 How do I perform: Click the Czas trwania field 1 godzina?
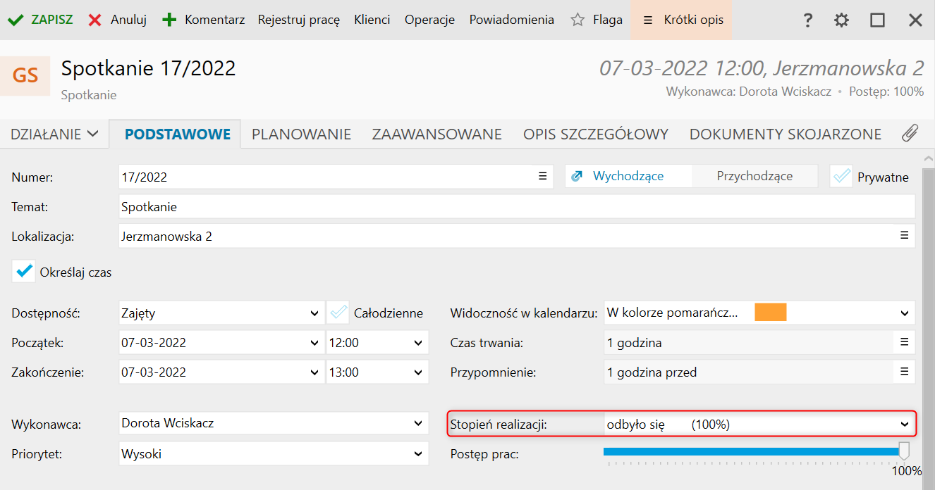coord(634,343)
